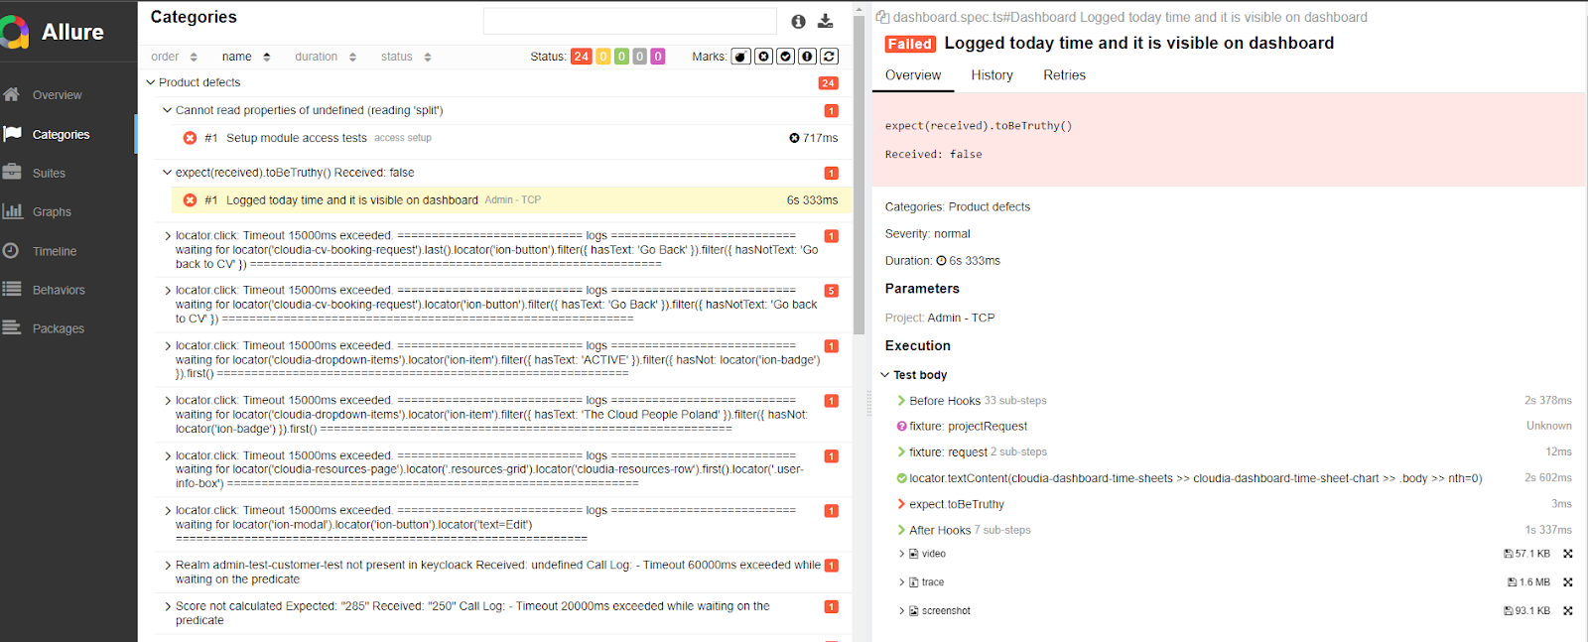Viewport: 1588px width, 642px height.
Task: Go to Suites in the sidebar
Action: [x=49, y=173]
